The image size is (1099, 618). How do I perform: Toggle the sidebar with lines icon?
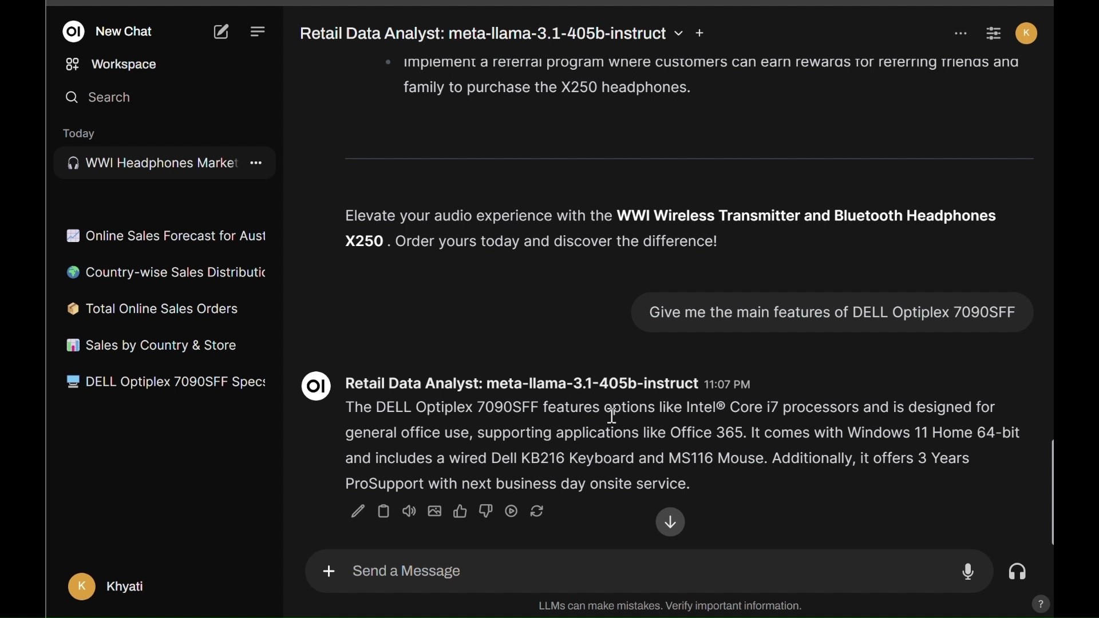(258, 32)
